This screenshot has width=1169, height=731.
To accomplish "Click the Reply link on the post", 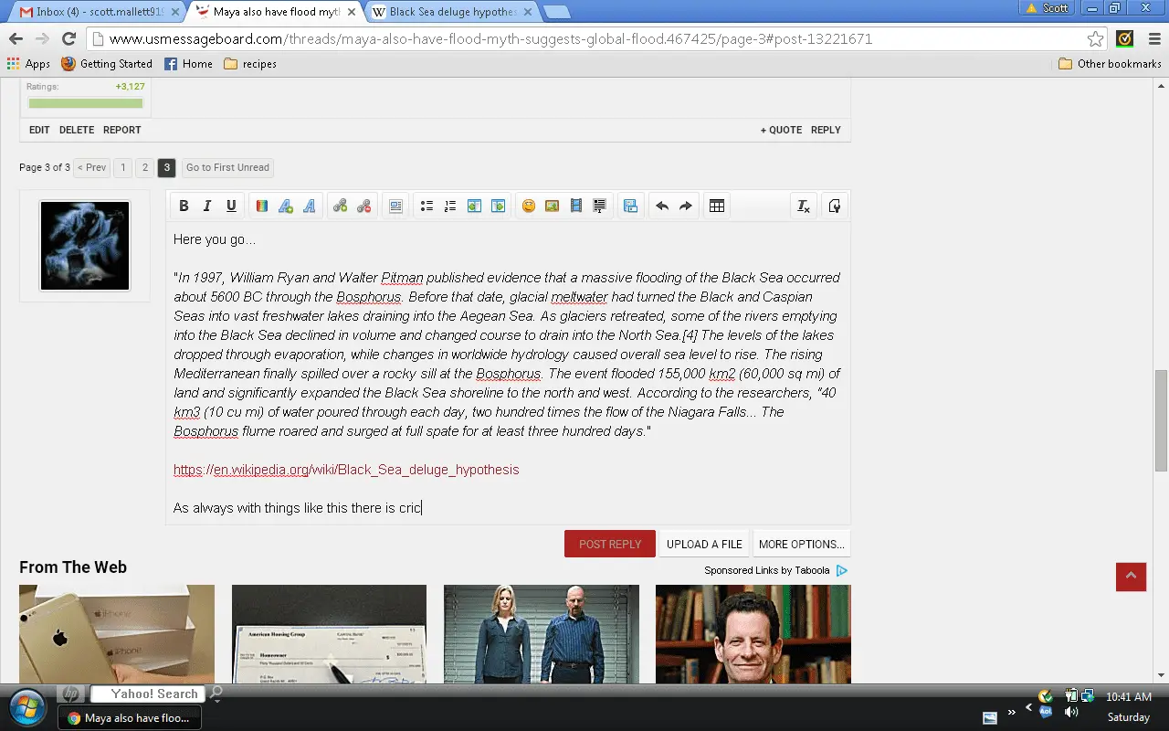I will coord(826,130).
